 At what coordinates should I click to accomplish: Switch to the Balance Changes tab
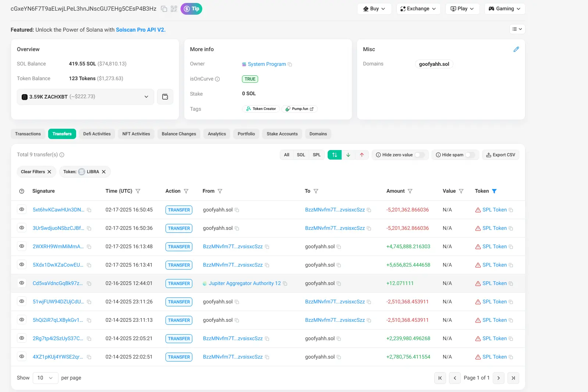coord(179,134)
